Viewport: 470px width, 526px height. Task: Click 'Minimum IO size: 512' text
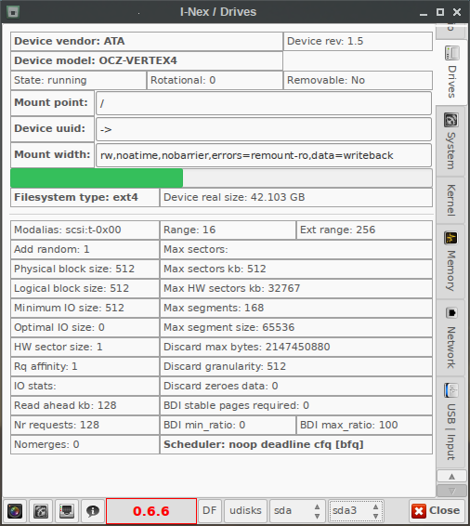pos(69,308)
